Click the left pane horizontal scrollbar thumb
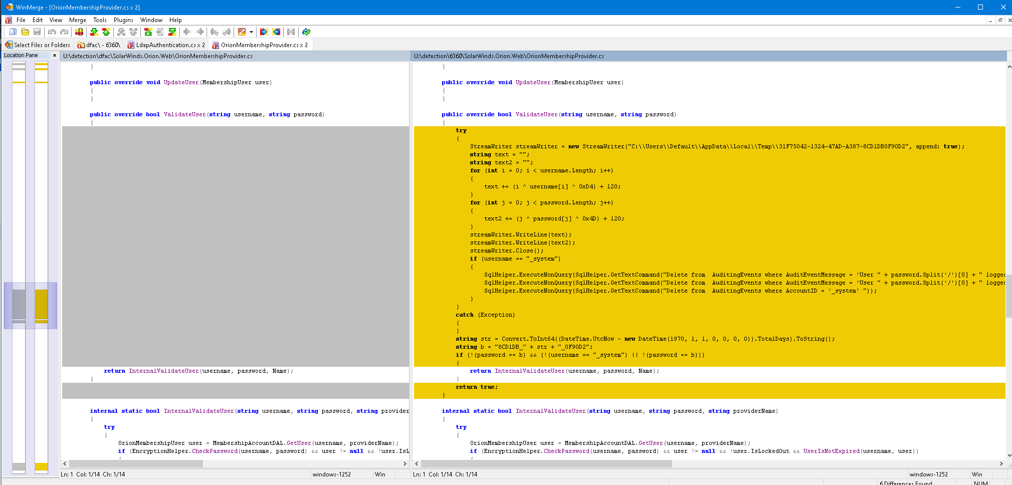 pyautogui.click(x=135, y=464)
